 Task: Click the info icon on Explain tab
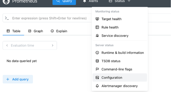point(52,31)
